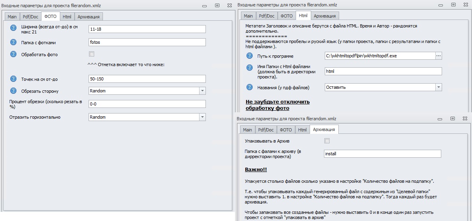This screenshot has height=221, width=472.
Task: Switch to ФОТО tab in bottom-right window
Action: pos(286,130)
